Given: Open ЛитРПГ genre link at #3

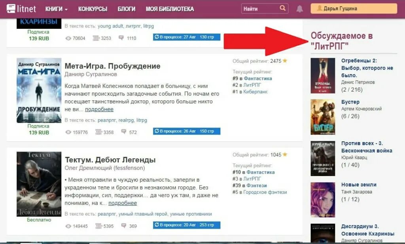Looking at the screenshot, I should point(252,179).
